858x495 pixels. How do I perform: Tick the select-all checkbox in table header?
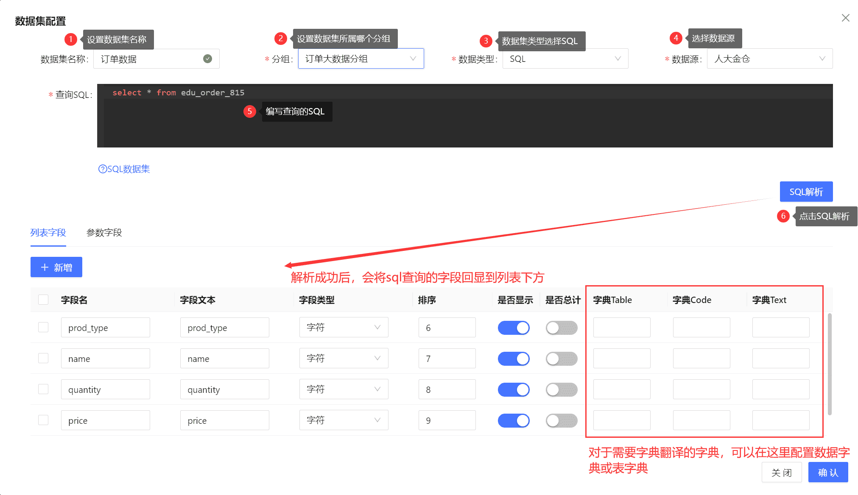(43, 300)
